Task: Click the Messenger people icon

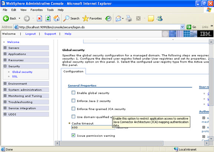Action: click(x=160, y=19)
